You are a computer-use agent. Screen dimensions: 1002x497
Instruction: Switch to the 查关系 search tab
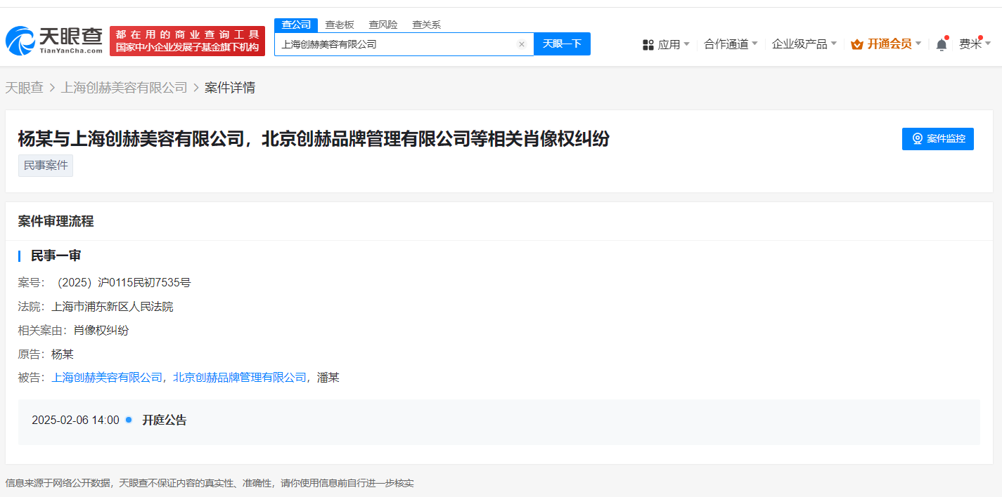pyautogui.click(x=426, y=24)
